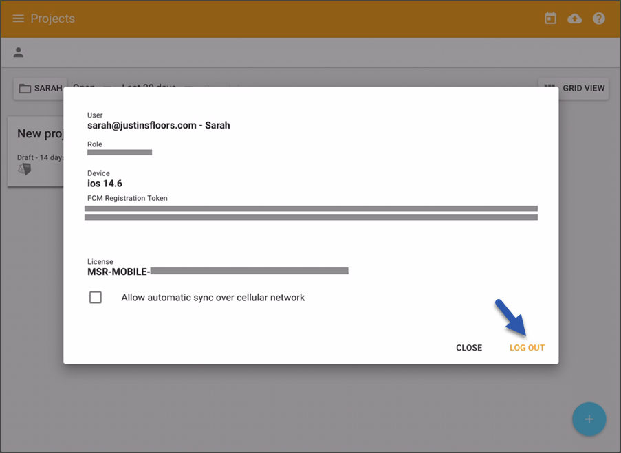Open help via question mark icon

[x=598, y=18]
